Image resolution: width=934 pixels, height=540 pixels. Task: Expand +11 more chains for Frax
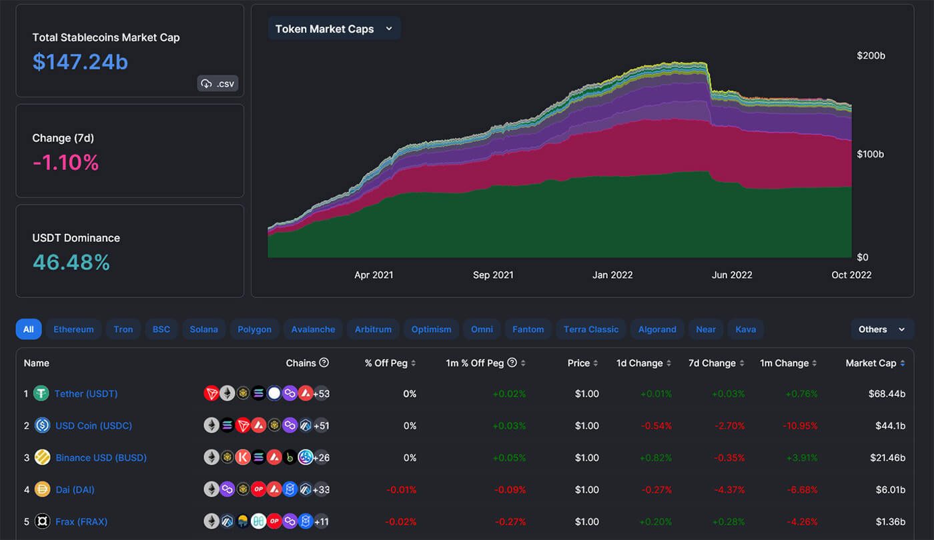[x=322, y=521]
